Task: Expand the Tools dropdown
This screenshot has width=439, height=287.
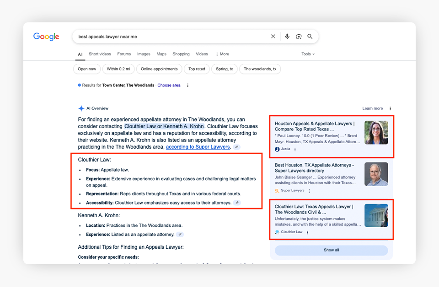Action: [308, 54]
